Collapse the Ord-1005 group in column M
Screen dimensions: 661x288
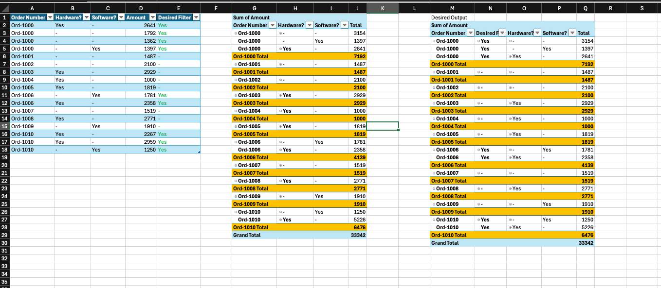pyautogui.click(x=434, y=134)
